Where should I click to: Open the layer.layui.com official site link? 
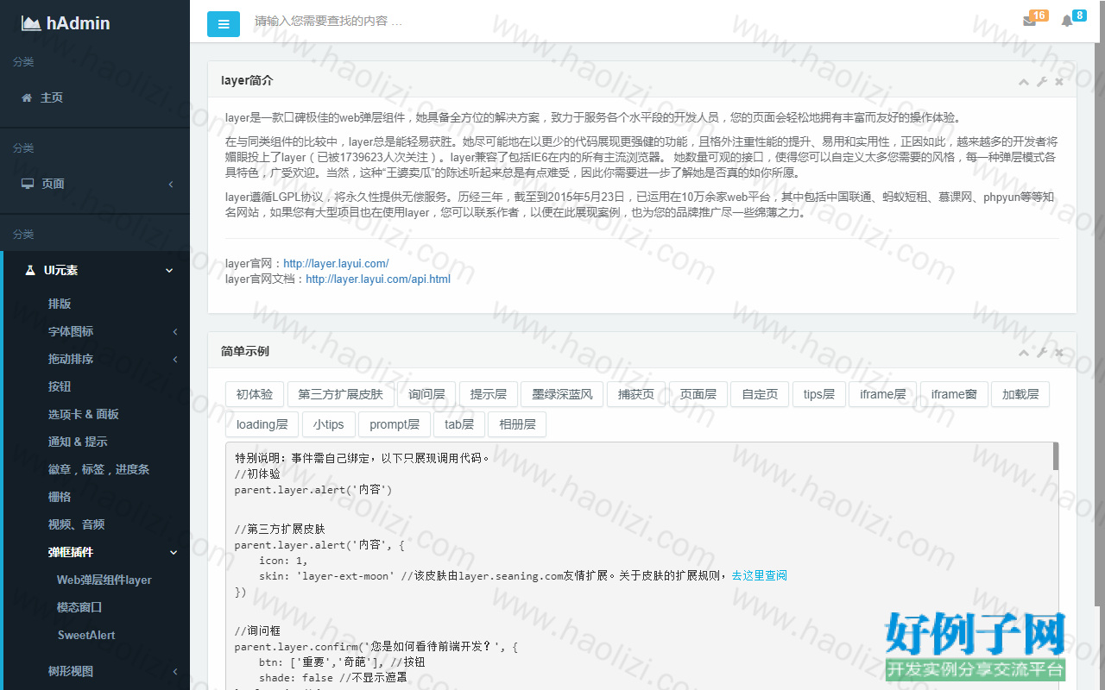click(336, 263)
